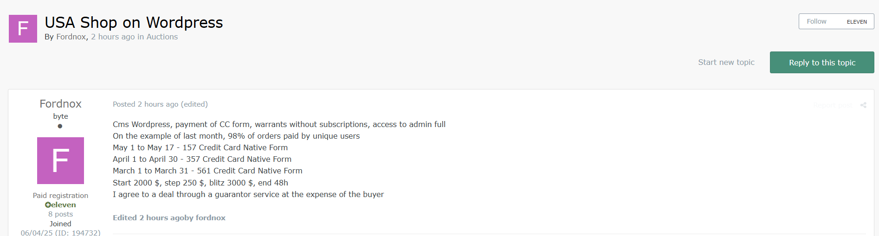
Task: Click the green plus reputation icon
Action: tap(47, 205)
